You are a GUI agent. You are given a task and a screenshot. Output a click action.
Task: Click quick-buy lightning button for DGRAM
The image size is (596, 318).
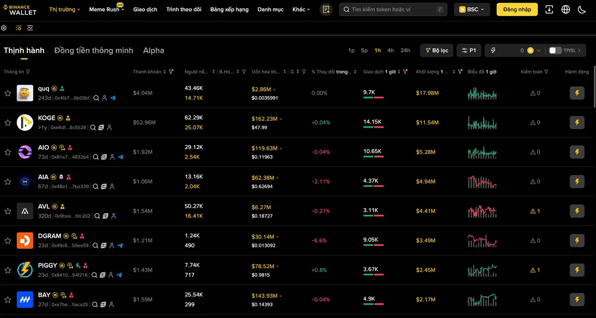[577, 240]
